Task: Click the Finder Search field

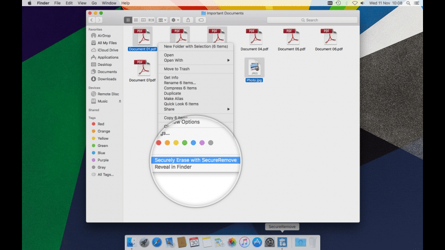Action: pyautogui.click(x=312, y=20)
